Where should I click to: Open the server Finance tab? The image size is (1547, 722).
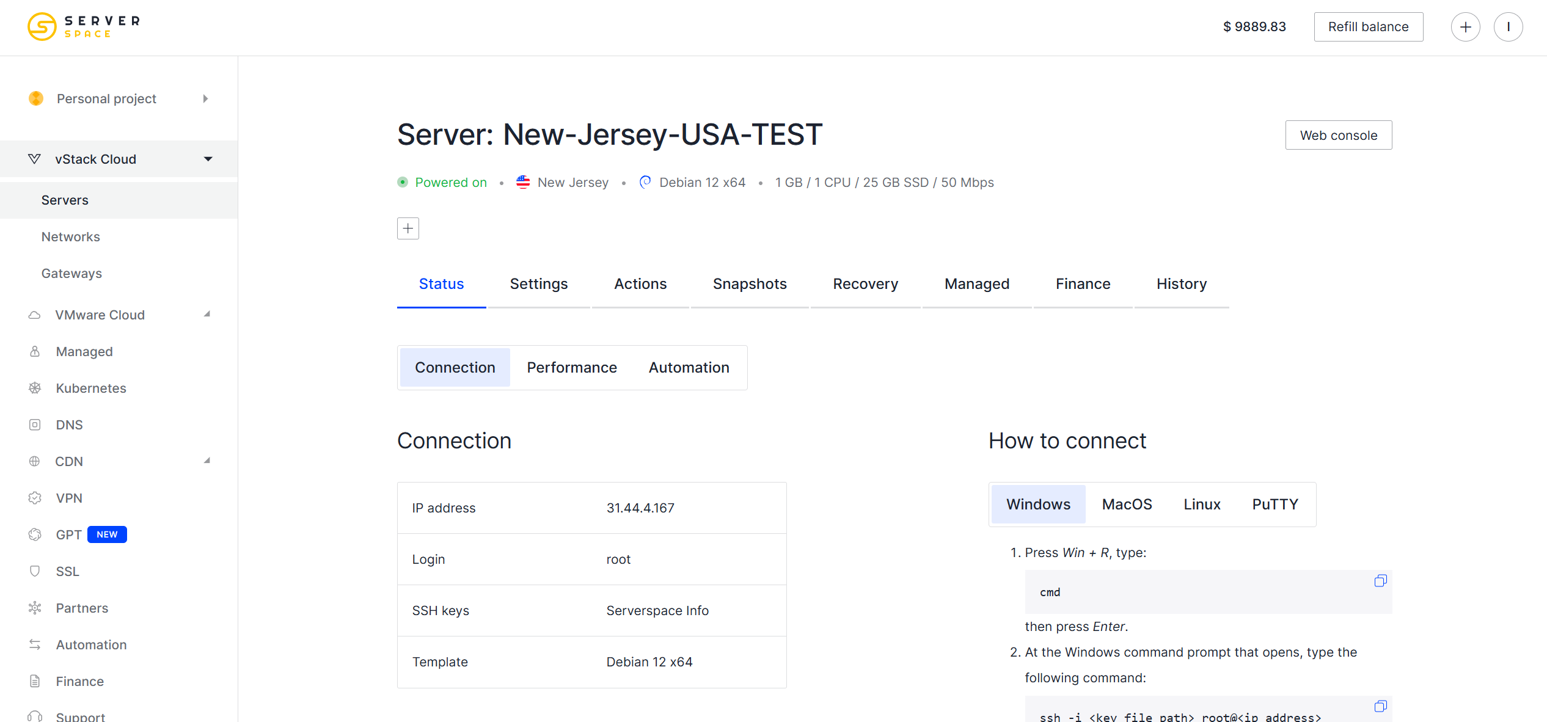click(1083, 284)
